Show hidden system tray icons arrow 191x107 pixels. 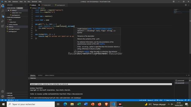169,104
